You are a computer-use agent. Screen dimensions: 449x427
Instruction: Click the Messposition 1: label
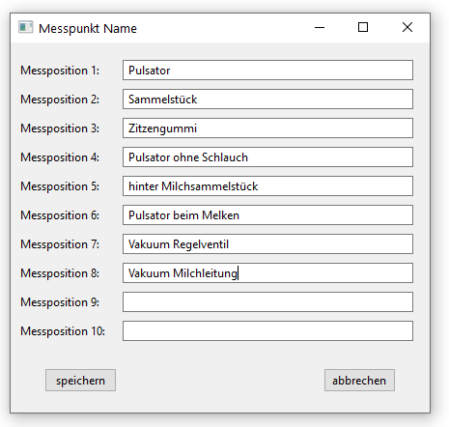point(60,71)
